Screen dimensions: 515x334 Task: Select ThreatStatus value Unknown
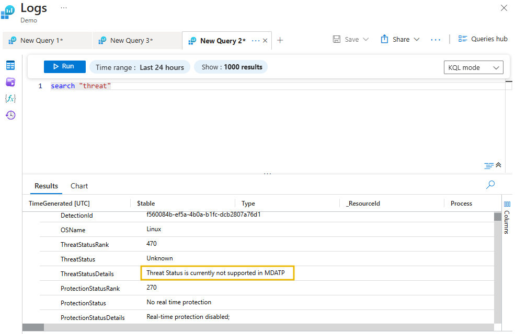tap(159, 258)
